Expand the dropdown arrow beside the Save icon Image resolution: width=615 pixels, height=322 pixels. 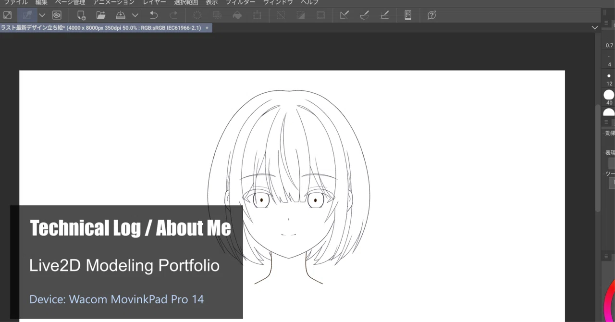tap(135, 15)
